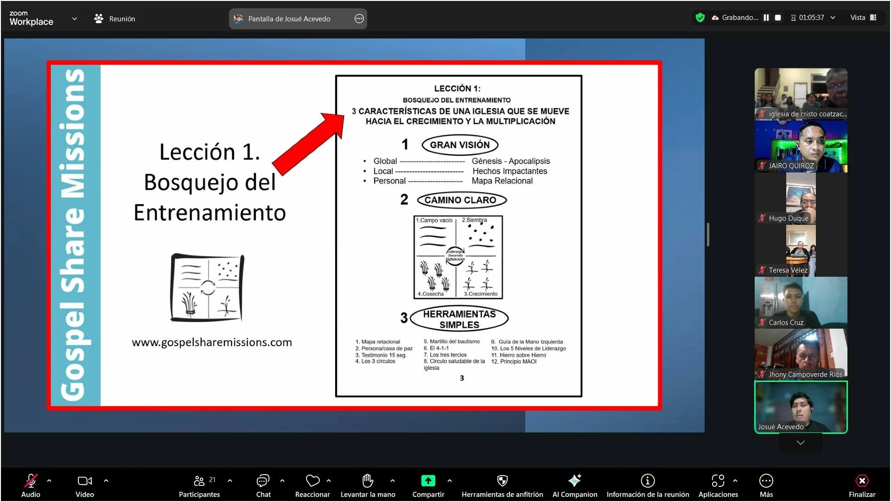The height and width of the screenshot is (502, 891).
Task: Click the Finalizar meeting button
Action: click(862, 481)
